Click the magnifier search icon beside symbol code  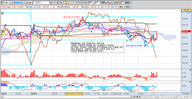26,3
